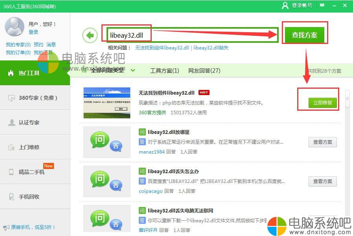Open 认证专家 in the sidebar
Viewport: 353px width, 236px height.
point(35,123)
